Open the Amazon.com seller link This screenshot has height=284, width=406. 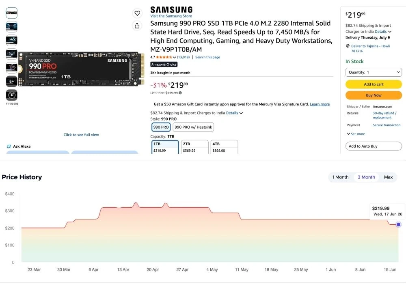pyautogui.click(x=382, y=107)
